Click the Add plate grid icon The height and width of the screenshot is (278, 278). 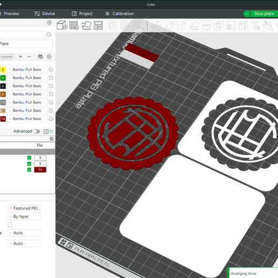[74, 25]
